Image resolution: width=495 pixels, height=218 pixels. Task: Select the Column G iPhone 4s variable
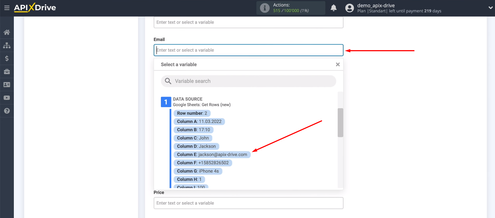click(198, 171)
